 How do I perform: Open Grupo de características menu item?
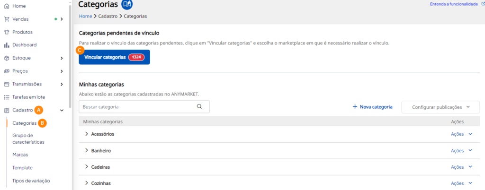click(x=28, y=138)
